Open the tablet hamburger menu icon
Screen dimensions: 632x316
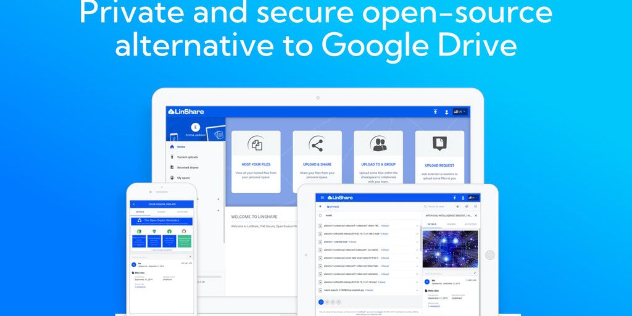click(x=322, y=197)
